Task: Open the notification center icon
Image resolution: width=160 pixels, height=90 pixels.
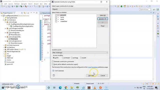Action: 156,88
